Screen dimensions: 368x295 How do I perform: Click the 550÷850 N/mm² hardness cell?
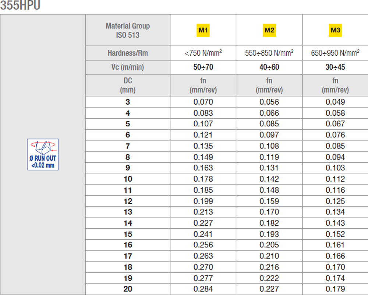click(x=269, y=53)
